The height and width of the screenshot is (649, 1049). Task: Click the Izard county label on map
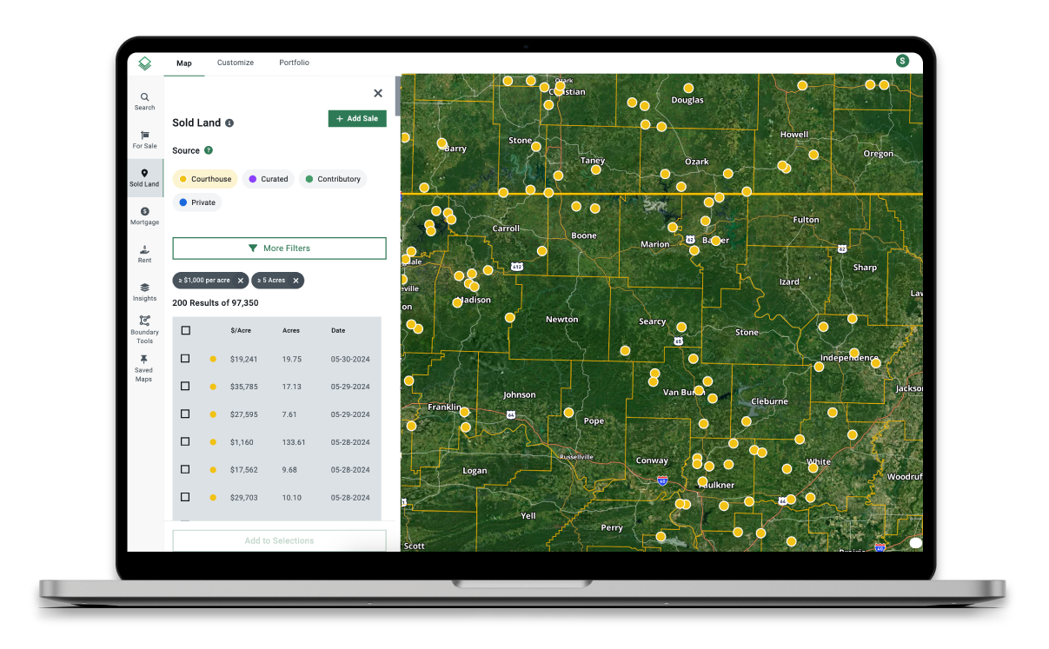click(x=789, y=282)
